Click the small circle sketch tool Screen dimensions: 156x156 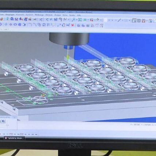point(11,24)
